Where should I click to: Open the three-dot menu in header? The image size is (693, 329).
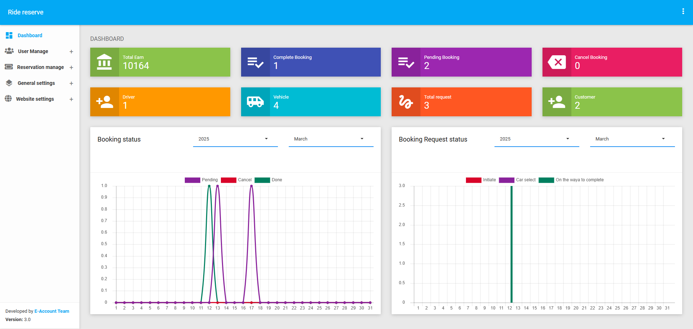tap(683, 12)
